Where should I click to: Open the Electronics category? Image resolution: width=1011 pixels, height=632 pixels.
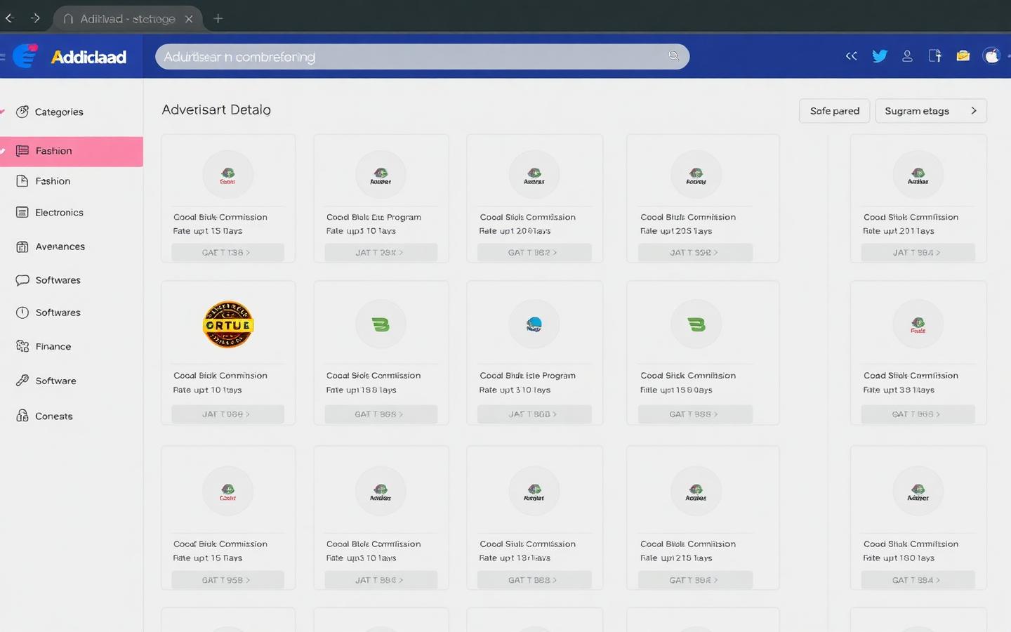(x=59, y=213)
